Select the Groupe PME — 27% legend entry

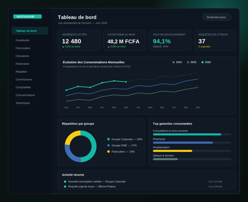point(122,145)
